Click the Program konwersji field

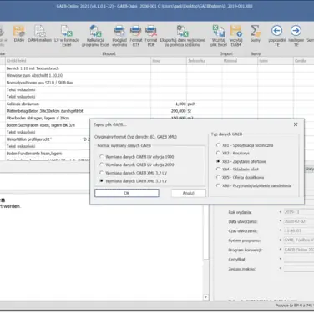[x=299, y=250]
